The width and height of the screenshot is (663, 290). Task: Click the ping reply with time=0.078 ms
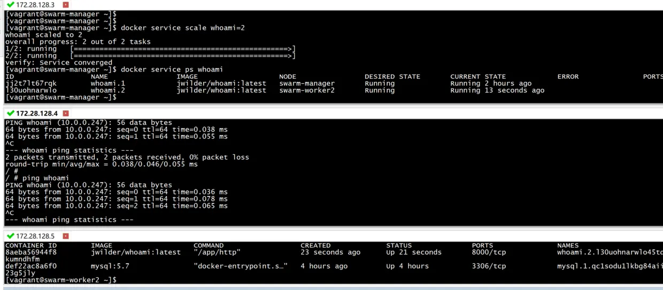117,199
